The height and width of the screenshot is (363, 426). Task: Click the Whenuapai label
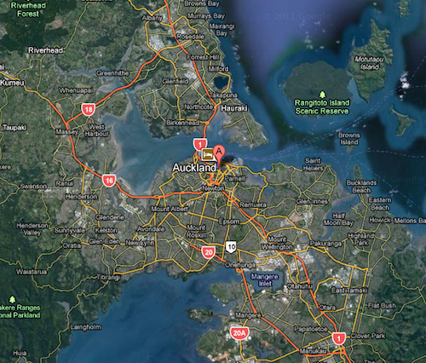coord(76,90)
